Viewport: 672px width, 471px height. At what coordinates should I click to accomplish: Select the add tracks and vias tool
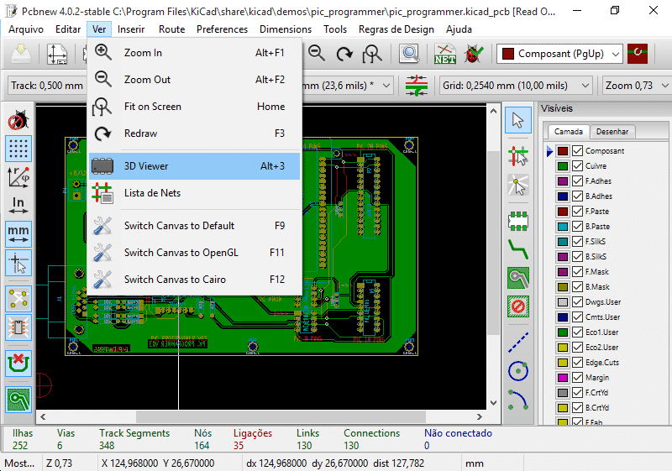(517, 249)
